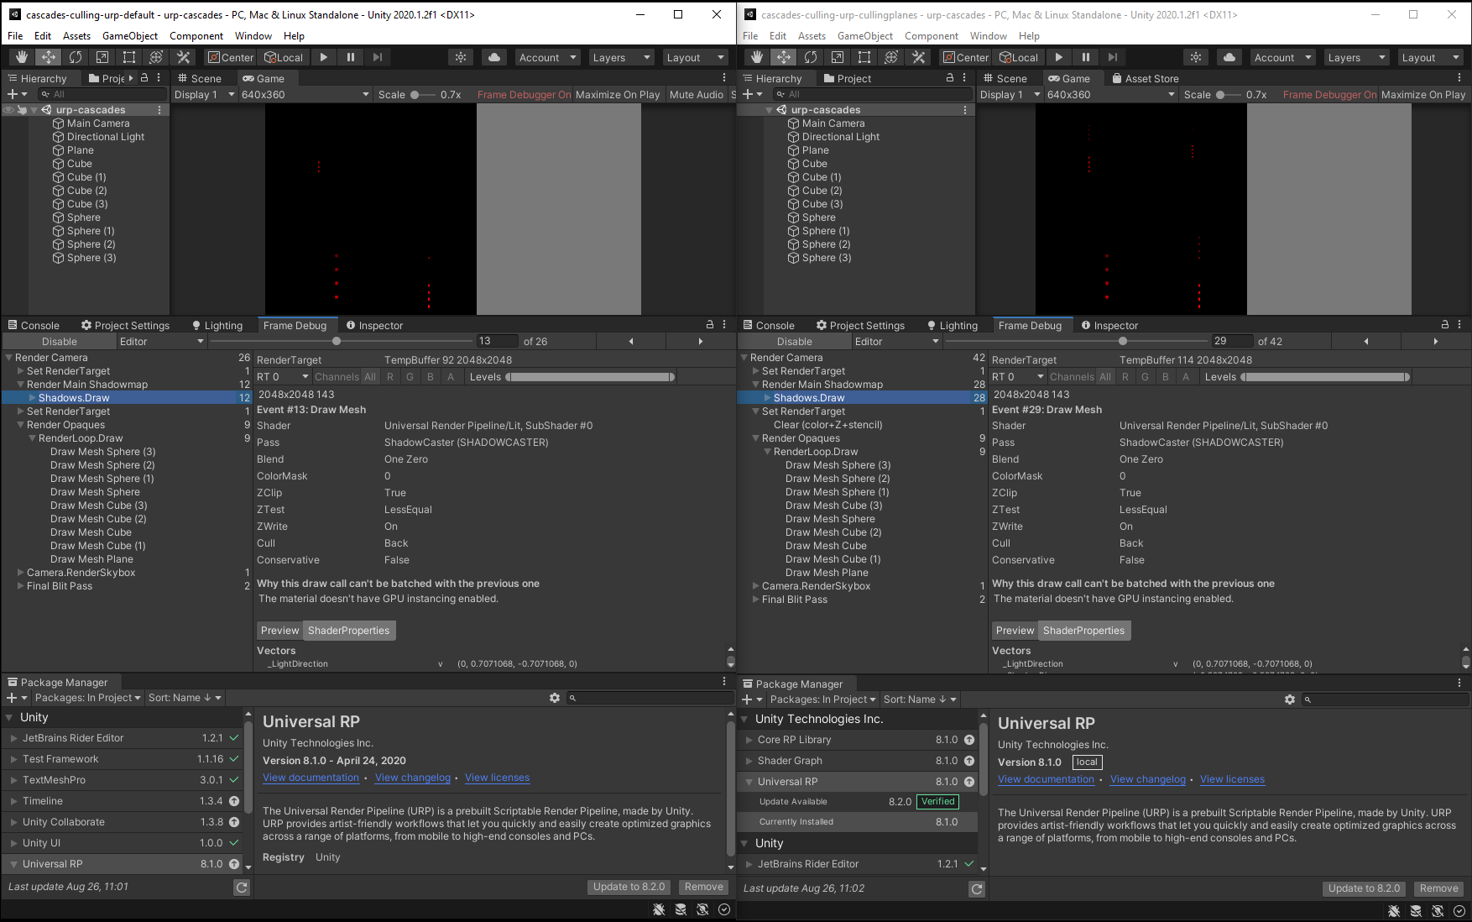Screen dimensions: 1472x922
Task: Switch to Lighting tab in left window
Action: (x=217, y=325)
